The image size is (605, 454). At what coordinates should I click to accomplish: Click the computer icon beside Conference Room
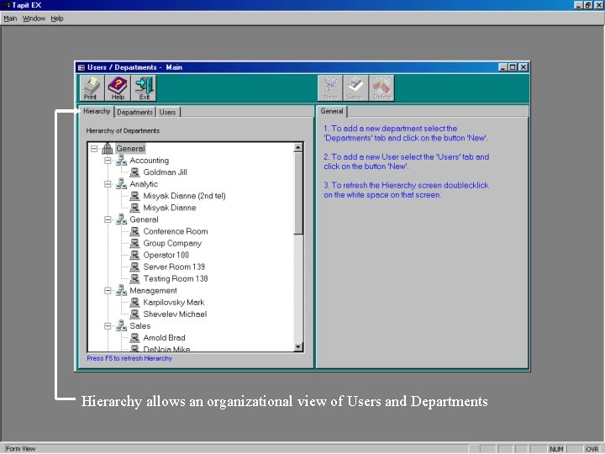click(134, 231)
